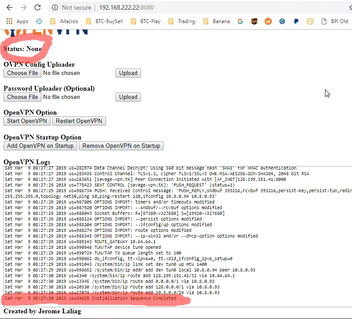Open the Banana bookmark folder
The width and height of the screenshot is (352, 319).
tap(216, 21)
